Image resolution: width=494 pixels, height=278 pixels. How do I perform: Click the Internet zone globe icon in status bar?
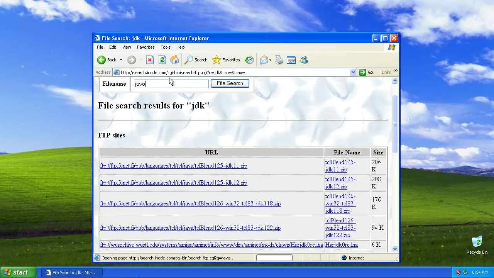[344, 258]
